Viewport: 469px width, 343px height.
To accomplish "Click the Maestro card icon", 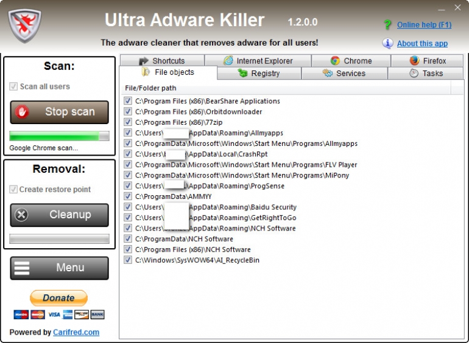I will point(21,314).
